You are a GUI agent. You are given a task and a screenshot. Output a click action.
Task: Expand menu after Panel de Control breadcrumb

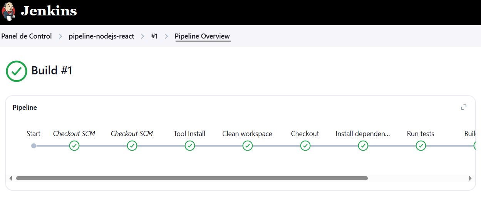pos(60,36)
